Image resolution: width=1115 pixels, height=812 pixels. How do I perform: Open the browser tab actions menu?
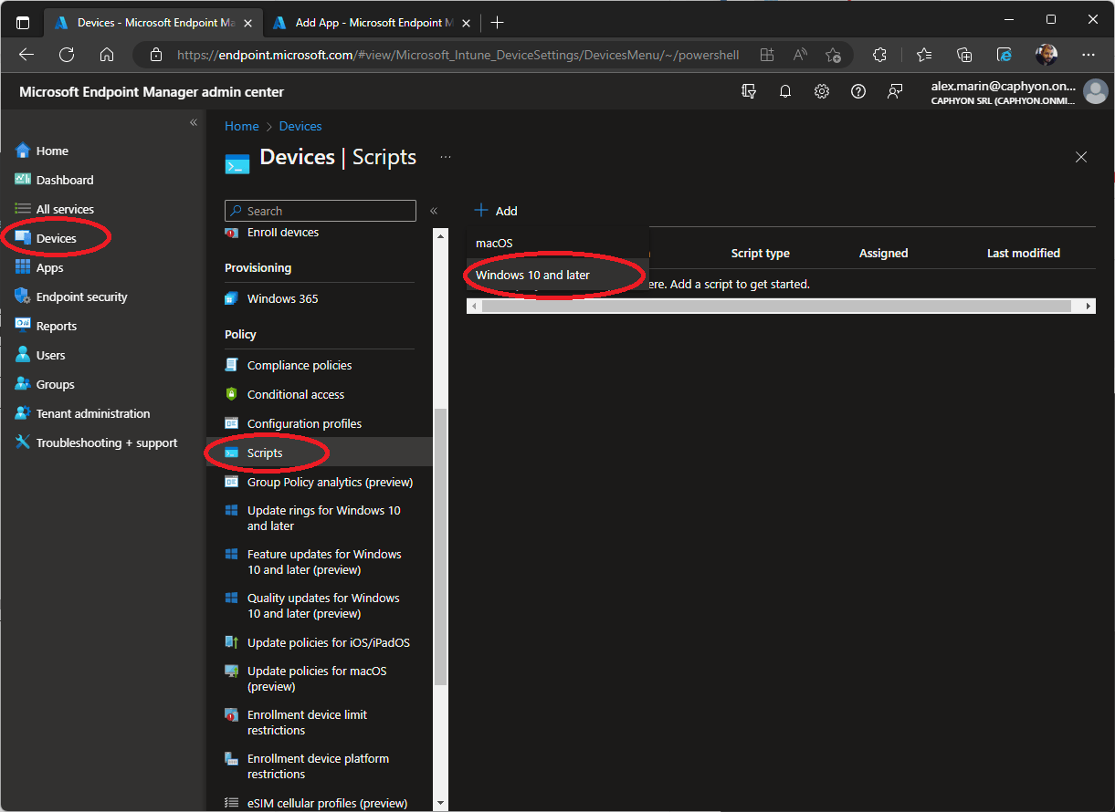point(23,22)
